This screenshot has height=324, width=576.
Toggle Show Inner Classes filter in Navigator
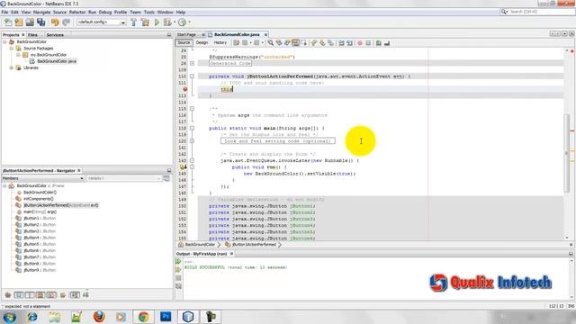[x=51, y=294]
